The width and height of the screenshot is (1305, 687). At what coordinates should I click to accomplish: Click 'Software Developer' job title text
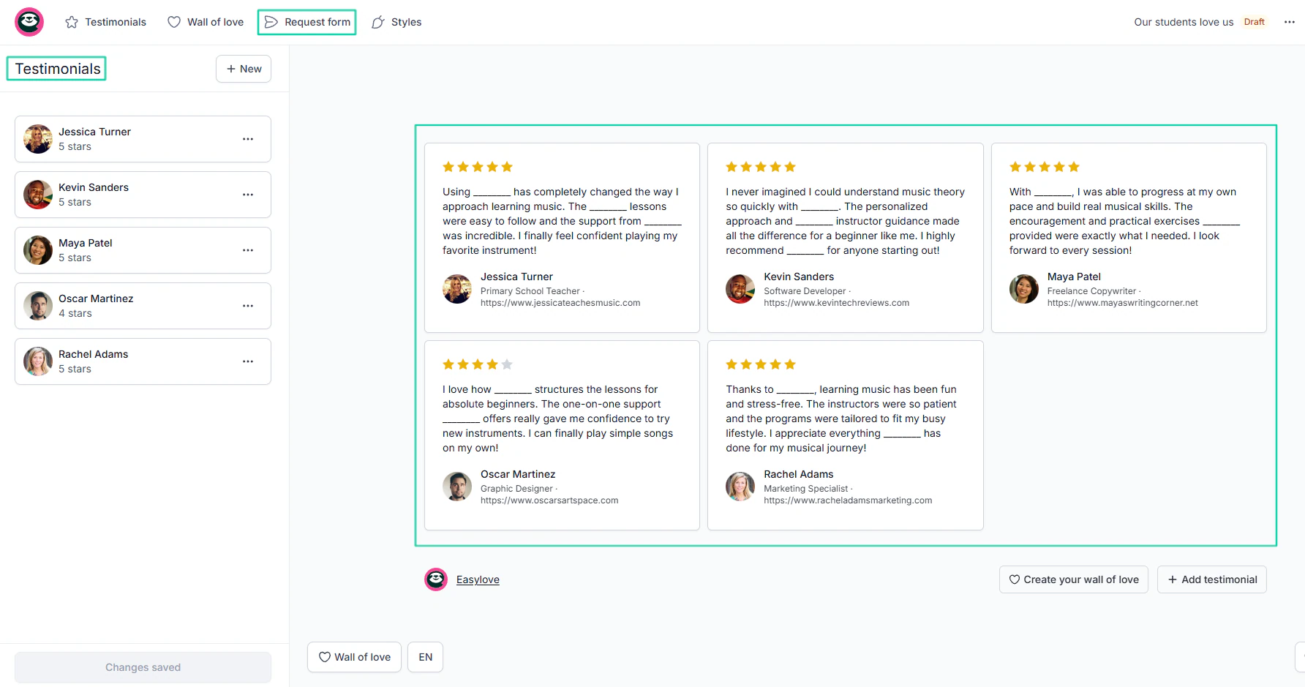(x=805, y=291)
